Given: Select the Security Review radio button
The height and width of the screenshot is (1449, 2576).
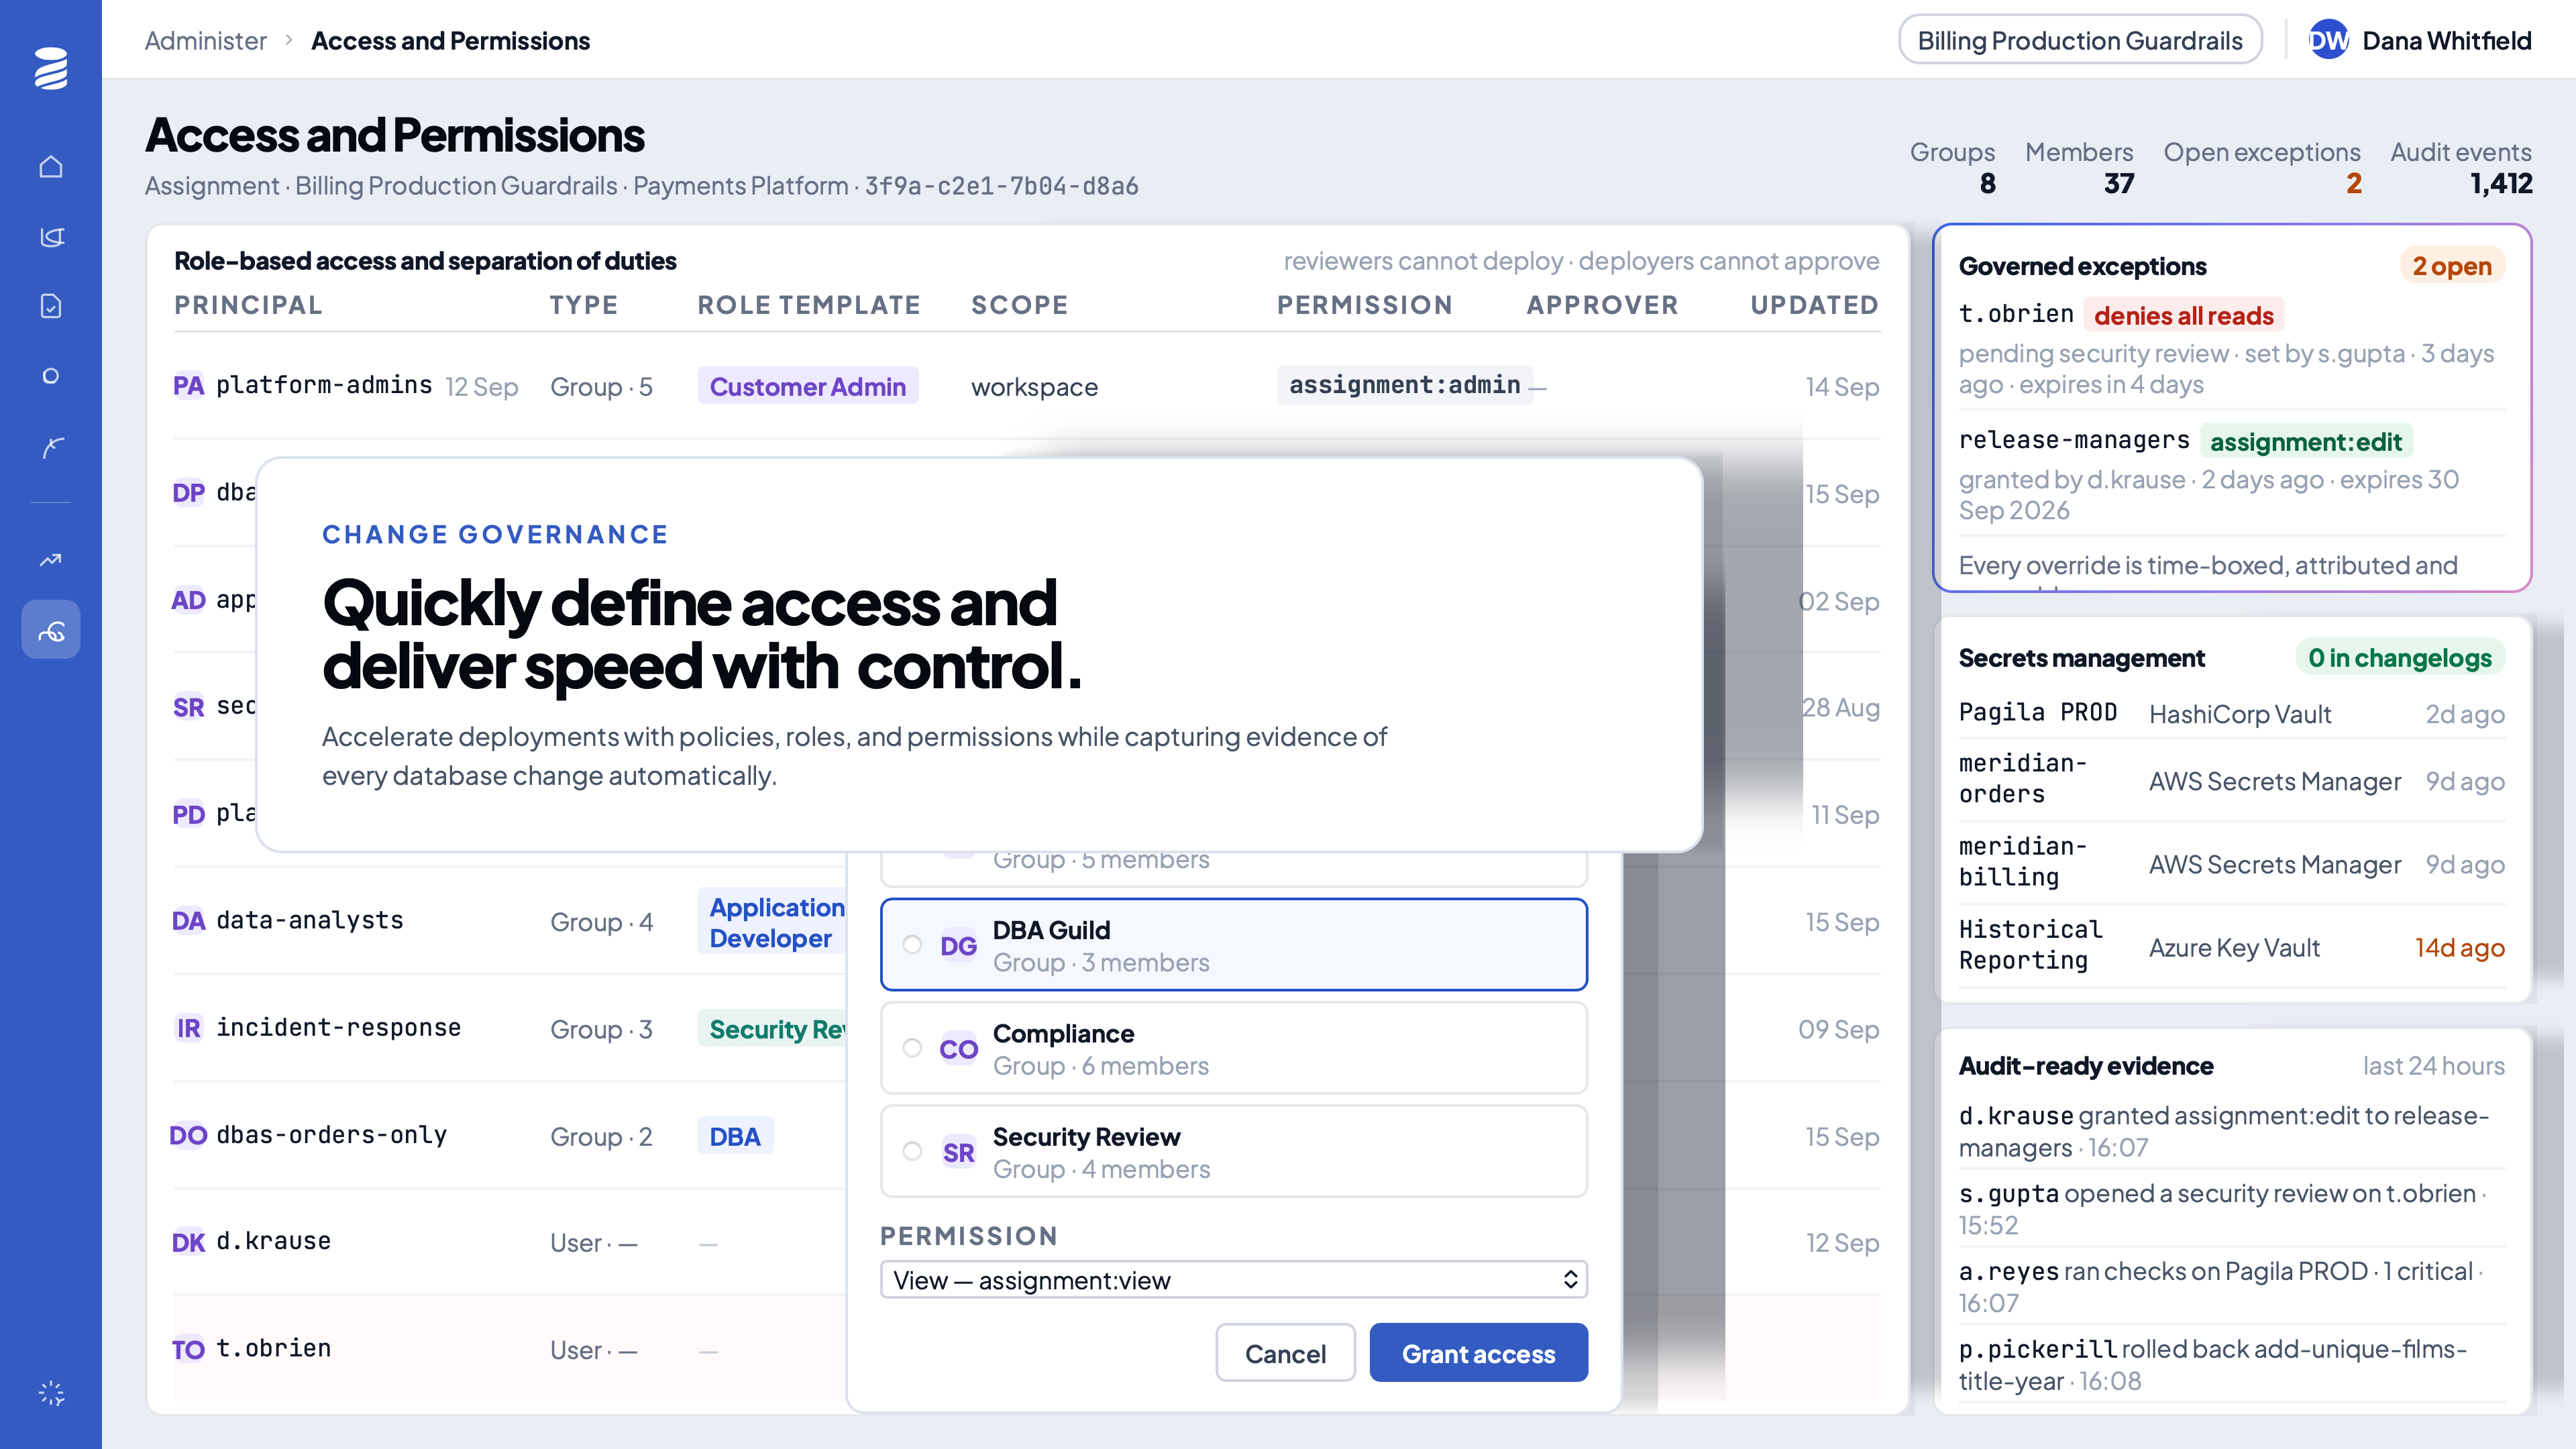Looking at the screenshot, I should pyautogui.click(x=912, y=1151).
